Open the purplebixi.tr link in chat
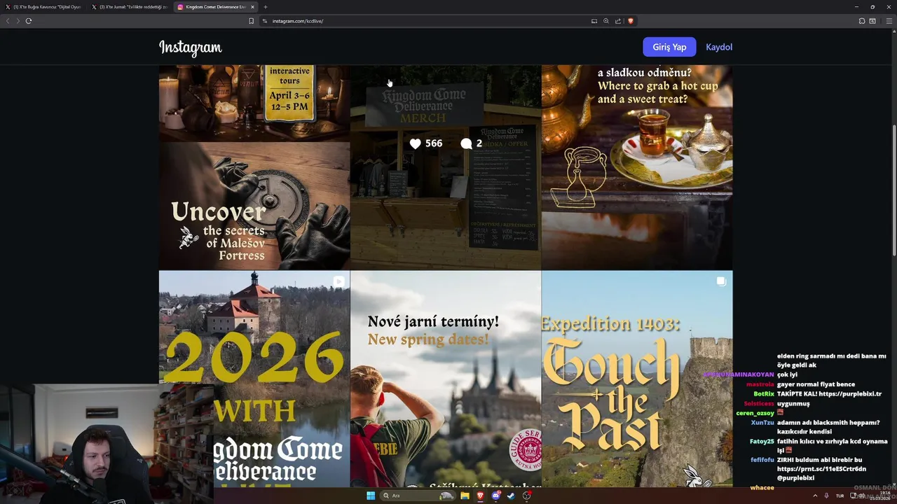This screenshot has height=504, width=897. tap(849, 394)
